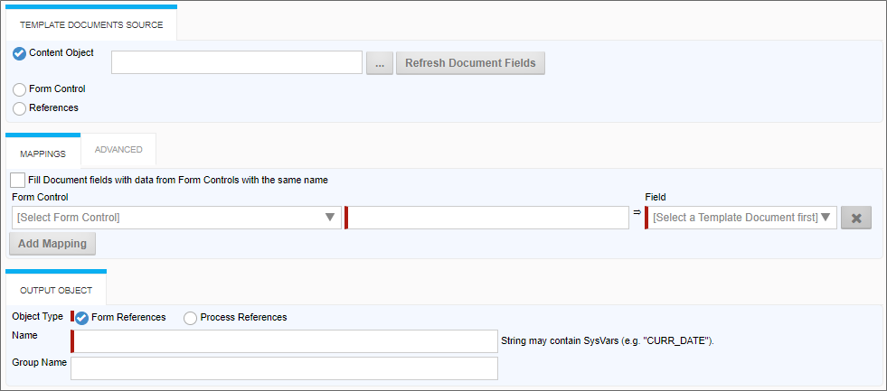Select the Content Object radio button
This screenshot has height=391, width=887.
point(20,53)
